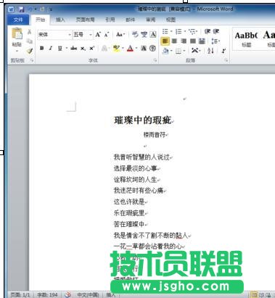Open the Clipboard pane launcher in 剪贴板 group

32,60
